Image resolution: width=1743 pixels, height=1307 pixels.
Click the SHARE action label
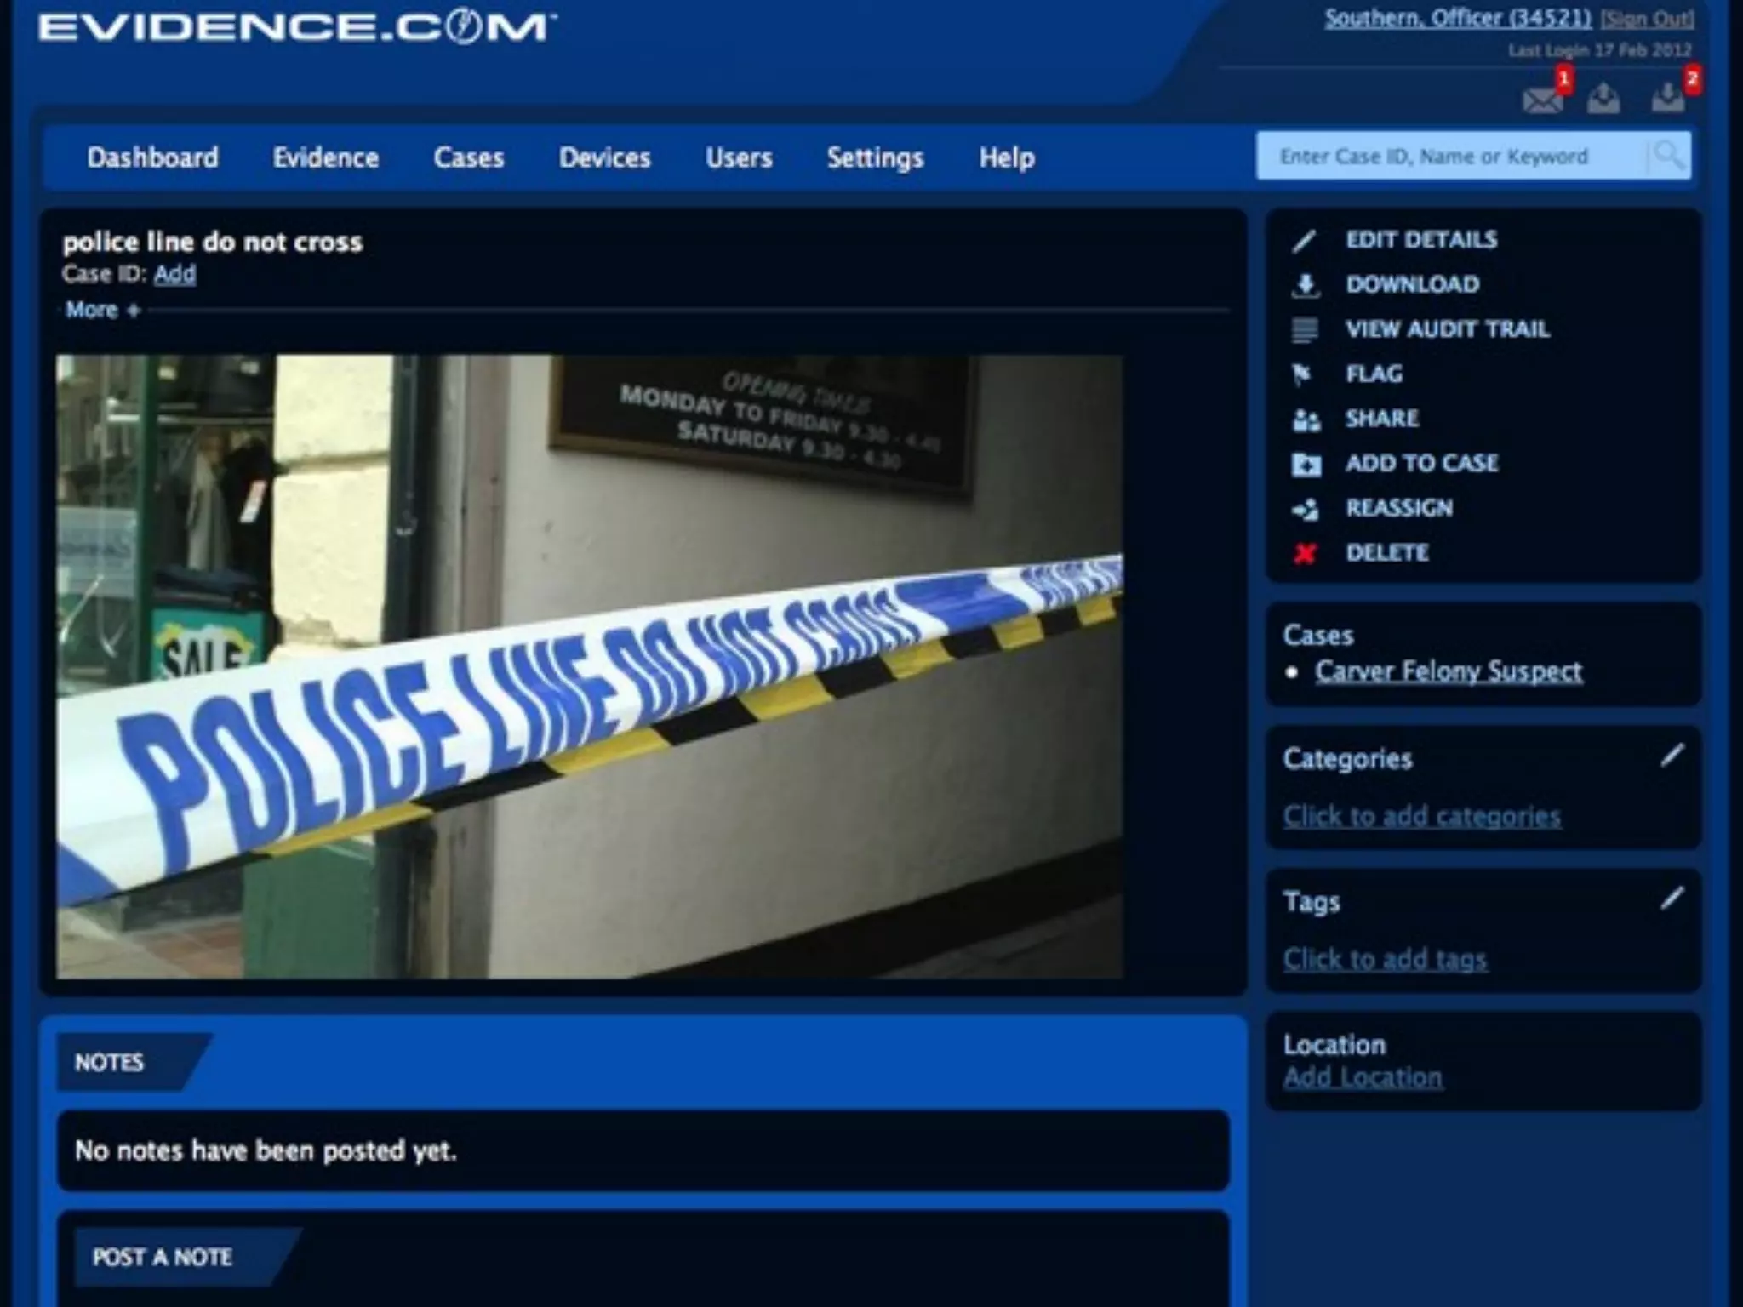click(1382, 419)
